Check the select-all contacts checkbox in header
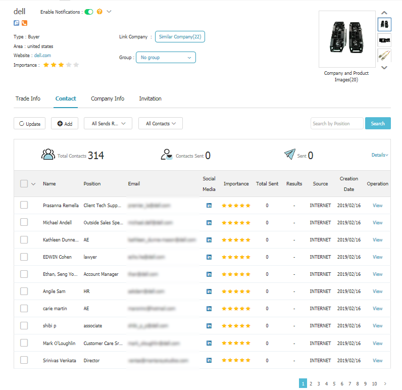Viewport: 402px width, 390px height. [x=24, y=183]
